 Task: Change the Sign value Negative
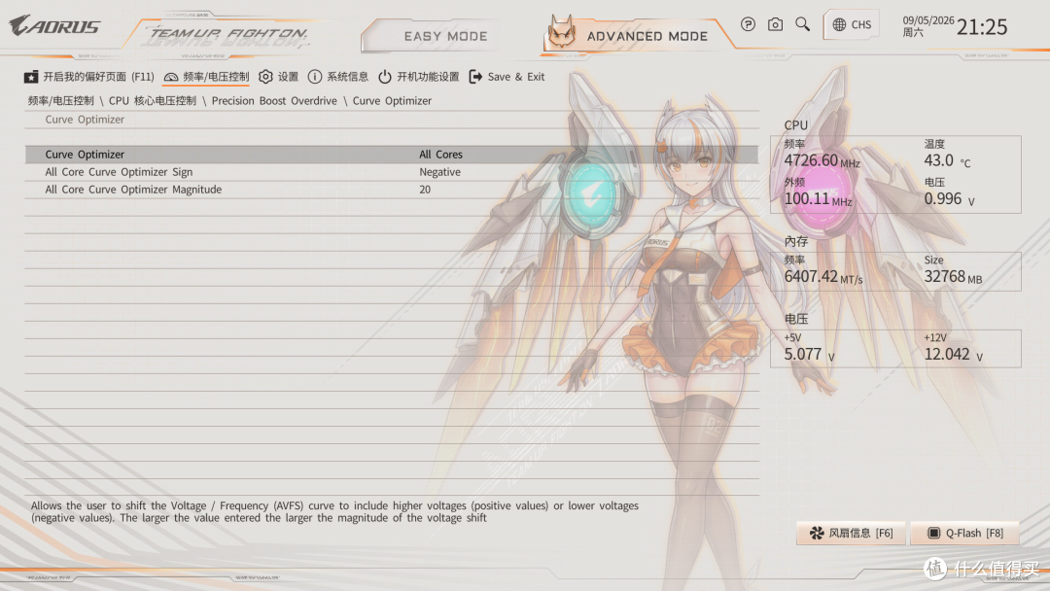[440, 172]
